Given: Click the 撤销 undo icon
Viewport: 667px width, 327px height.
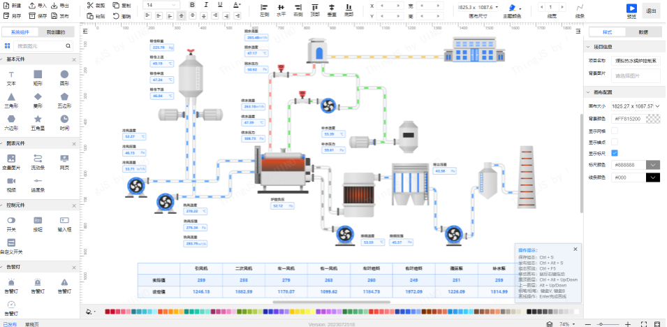Looking at the screenshot, I should click(115, 15).
